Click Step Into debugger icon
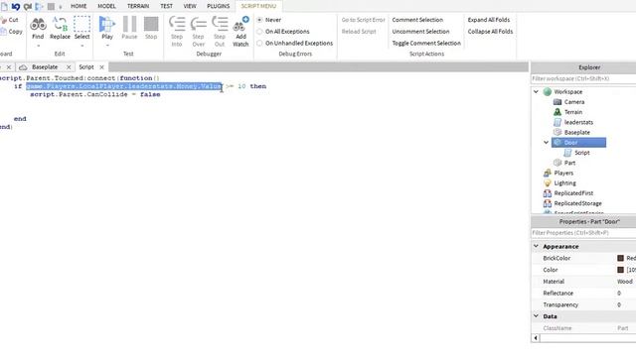This screenshot has height=357, width=636. pos(177,24)
